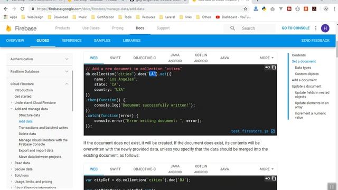The width and height of the screenshot is (338, 190).
Task: Click the browser forward arrow
Action: point(14,9)
